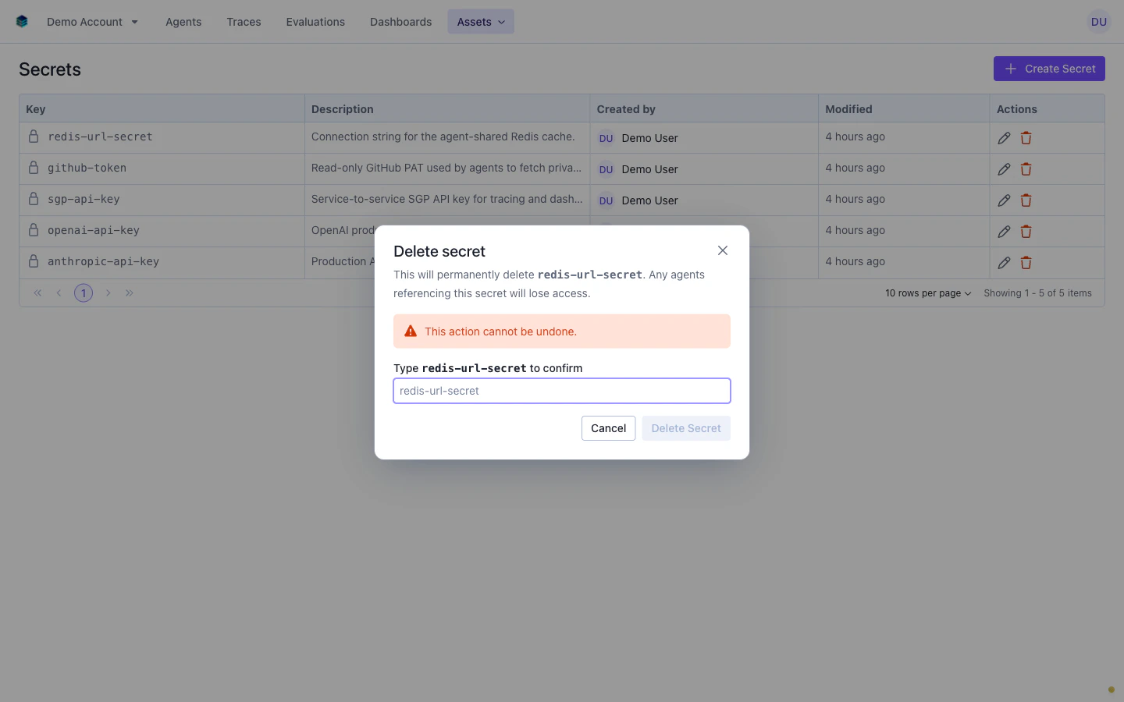Focus the confirmation text input field
1124x702 pixels.
coord(562,391)
